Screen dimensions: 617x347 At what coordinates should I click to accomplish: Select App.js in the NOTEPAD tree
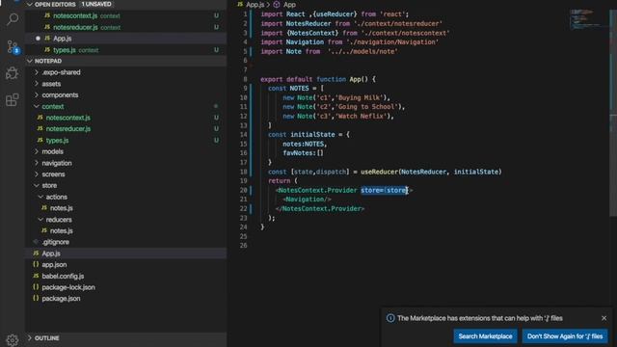tap(126, 254)
